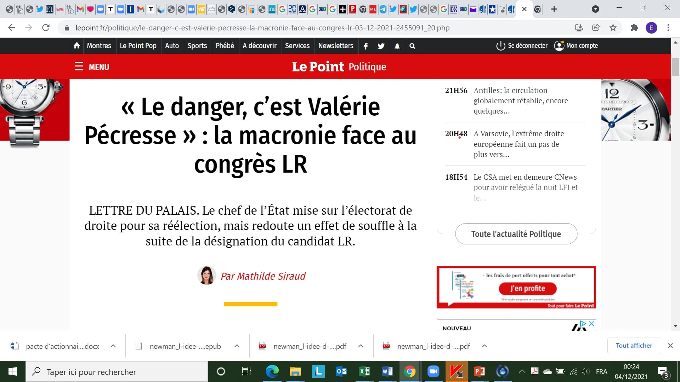
Task: Click Toute l'actualité Politique button
Action: [516, 234]
